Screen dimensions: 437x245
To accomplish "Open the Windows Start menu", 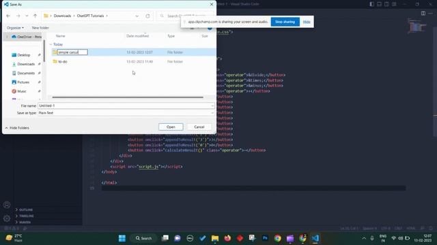I will coord(122,238).
